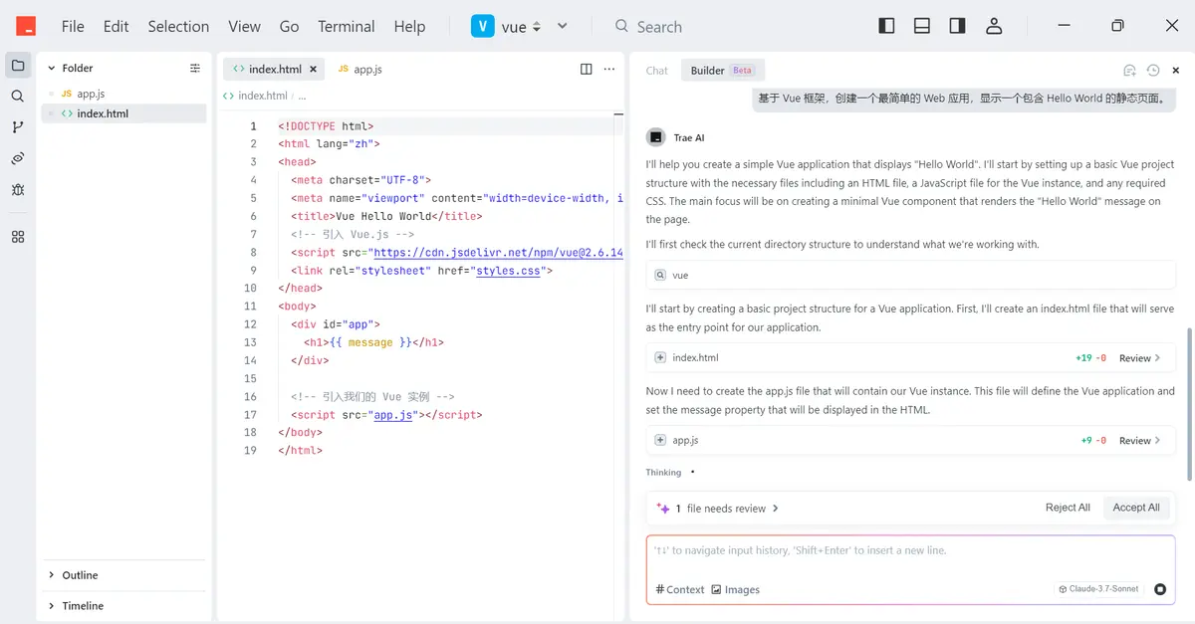
Task: Close the AI chat panel
Action: [1176, 71]
